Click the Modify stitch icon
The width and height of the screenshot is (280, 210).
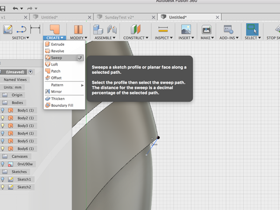tap(78, 29)
